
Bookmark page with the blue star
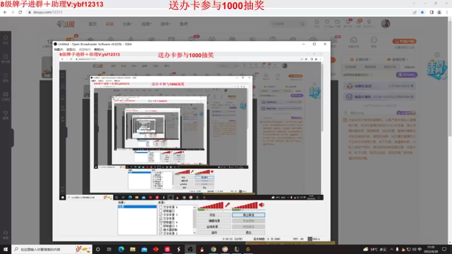click(x=422, y=12)
